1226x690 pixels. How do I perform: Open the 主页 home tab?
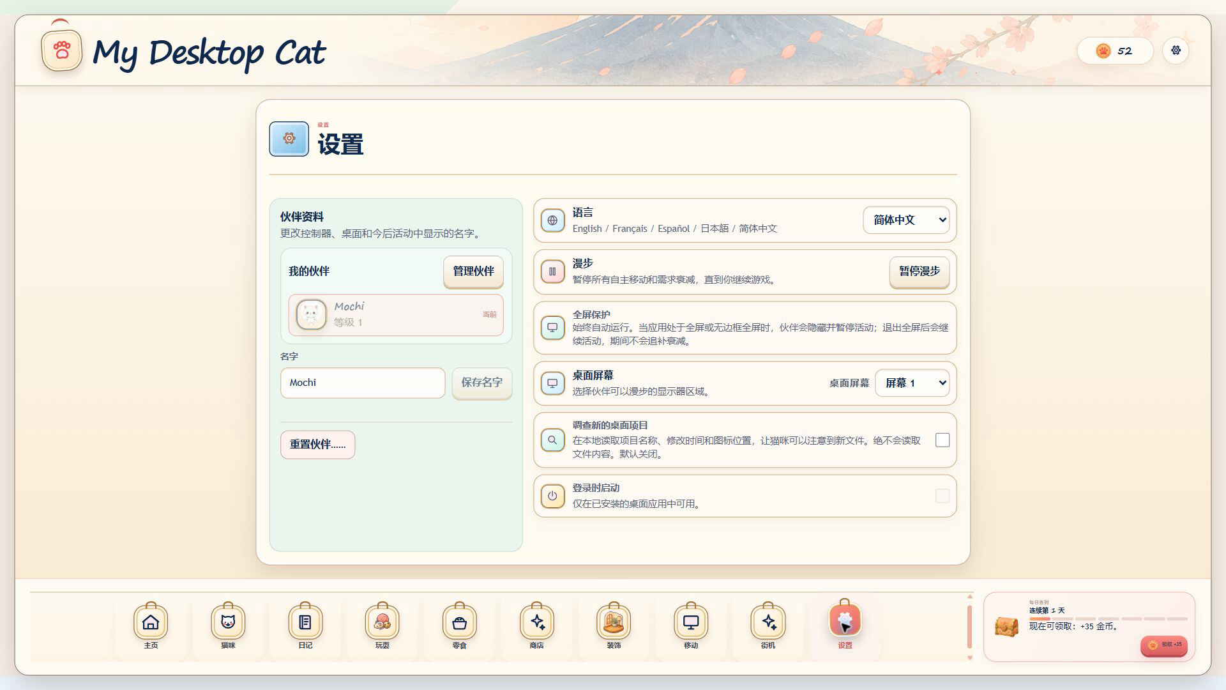(x=151, y=626)
